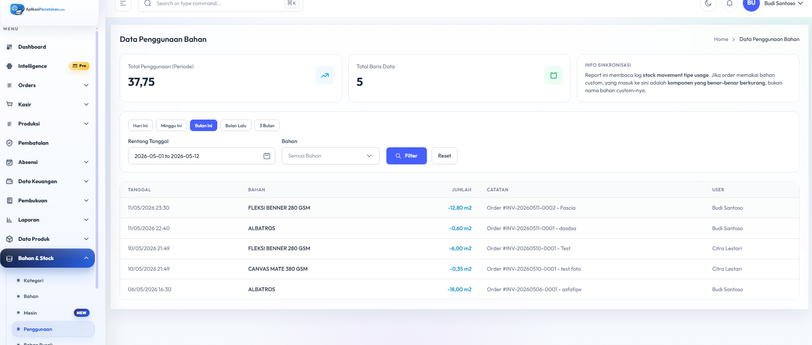This screenshot has width=812, height=345.
Task: Expand the Kasir menu chevron
Action: pyautogui.click(x=86, y=105)
